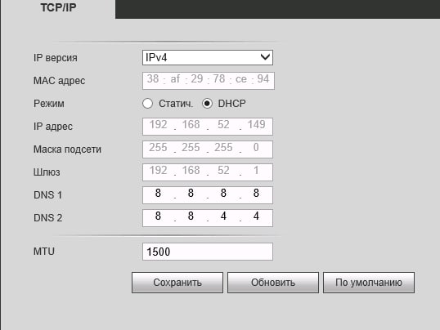Select the DHCP radio button

coord(207,104)
